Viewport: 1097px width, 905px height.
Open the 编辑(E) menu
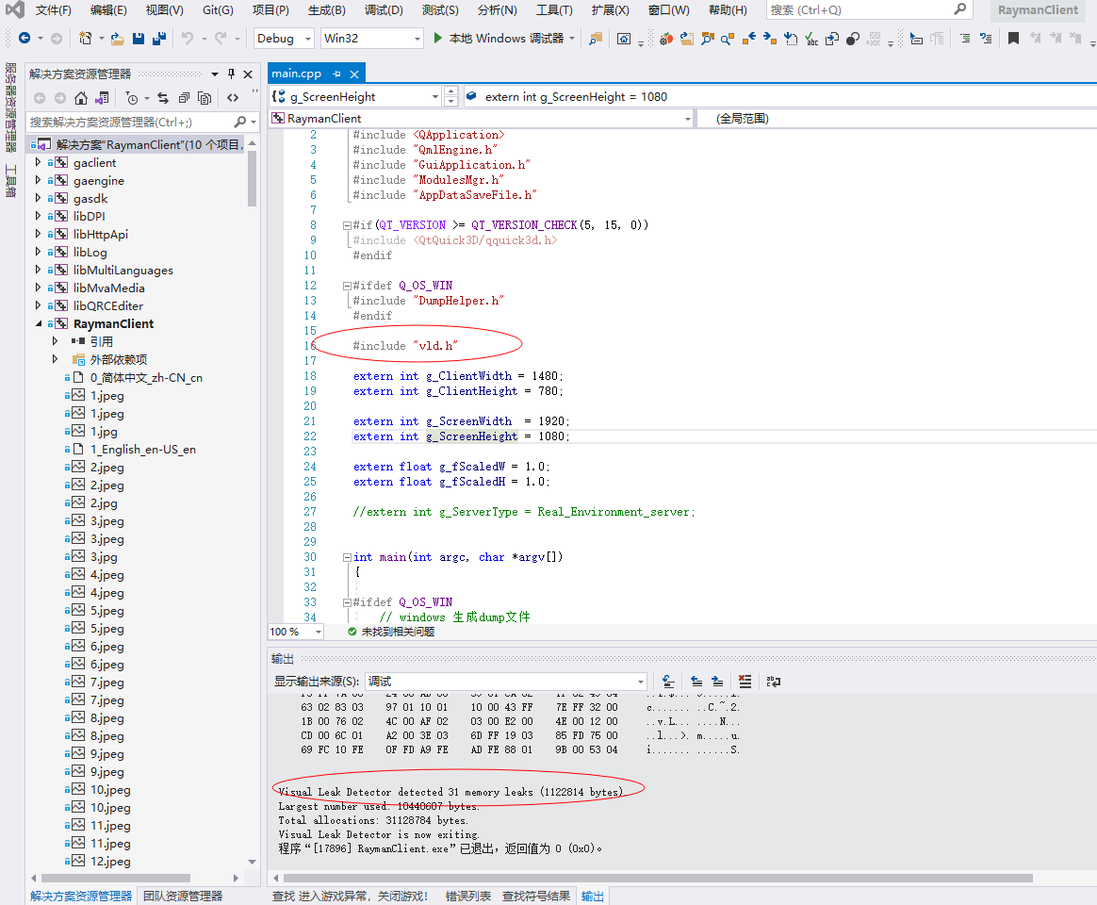pyautogui.click(x=108, y=9)
